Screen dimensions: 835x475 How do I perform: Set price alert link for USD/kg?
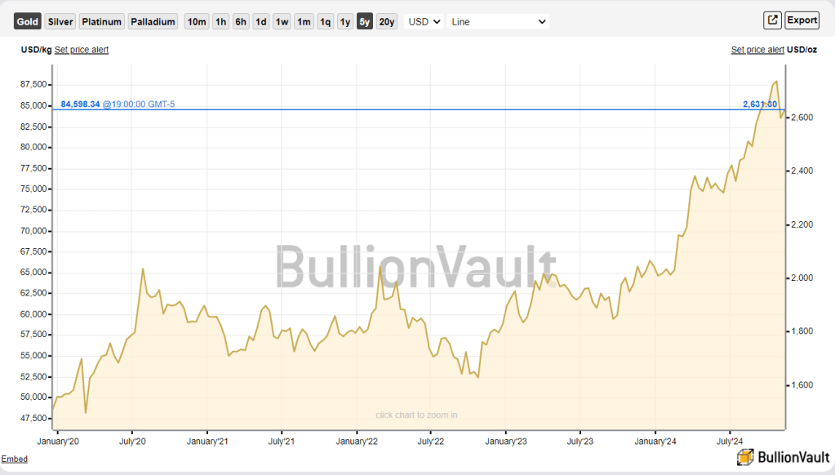tap(82, 50)
